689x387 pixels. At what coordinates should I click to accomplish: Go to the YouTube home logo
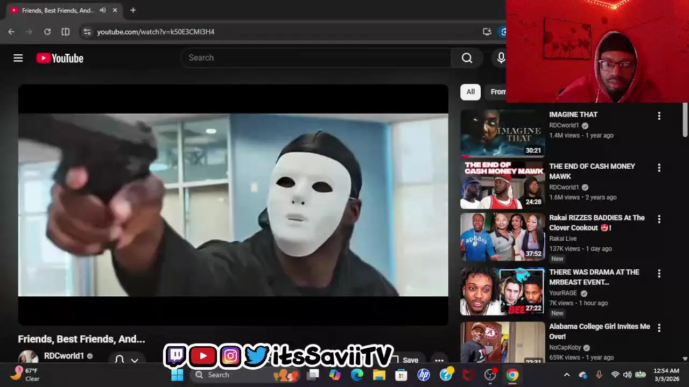coord(60,58)
